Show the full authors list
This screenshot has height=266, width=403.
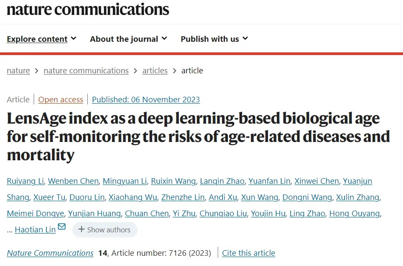pos(105,230)
